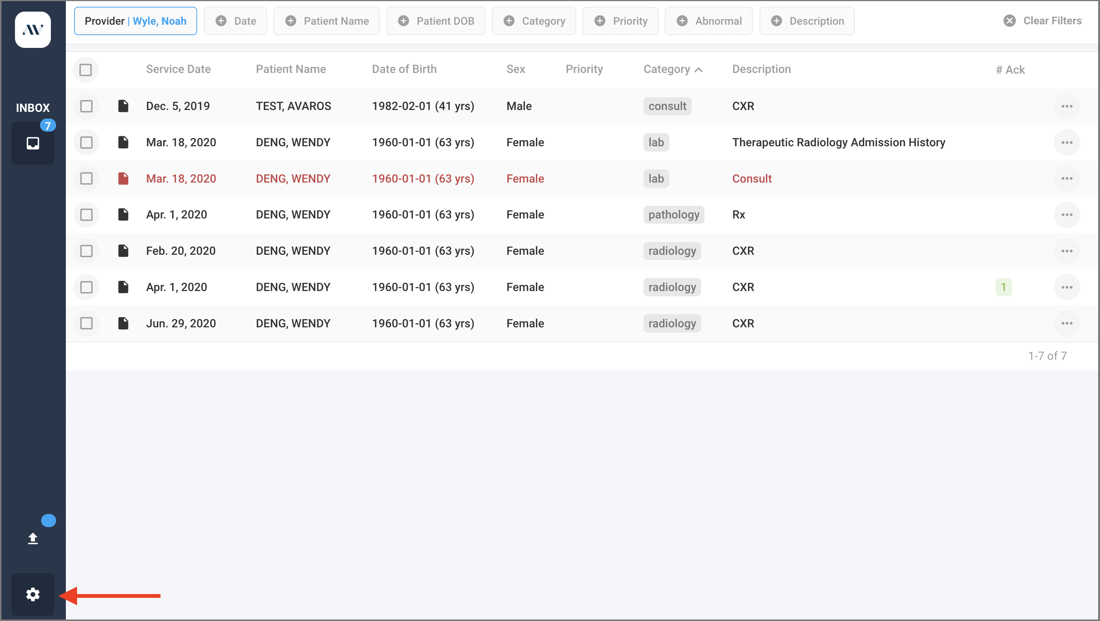Open the Inbox panel in the sidebar
This screenshot has height=621, width=1100.
pos(33,143)
